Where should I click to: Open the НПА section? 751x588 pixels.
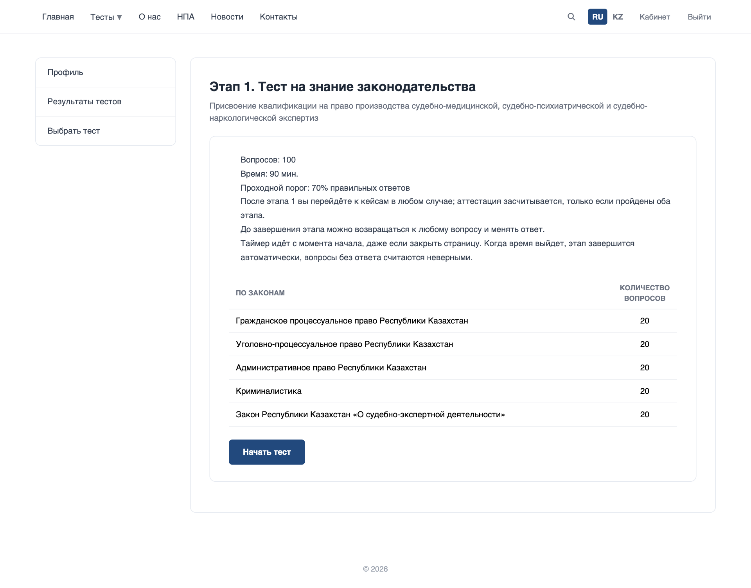(185, 17)
